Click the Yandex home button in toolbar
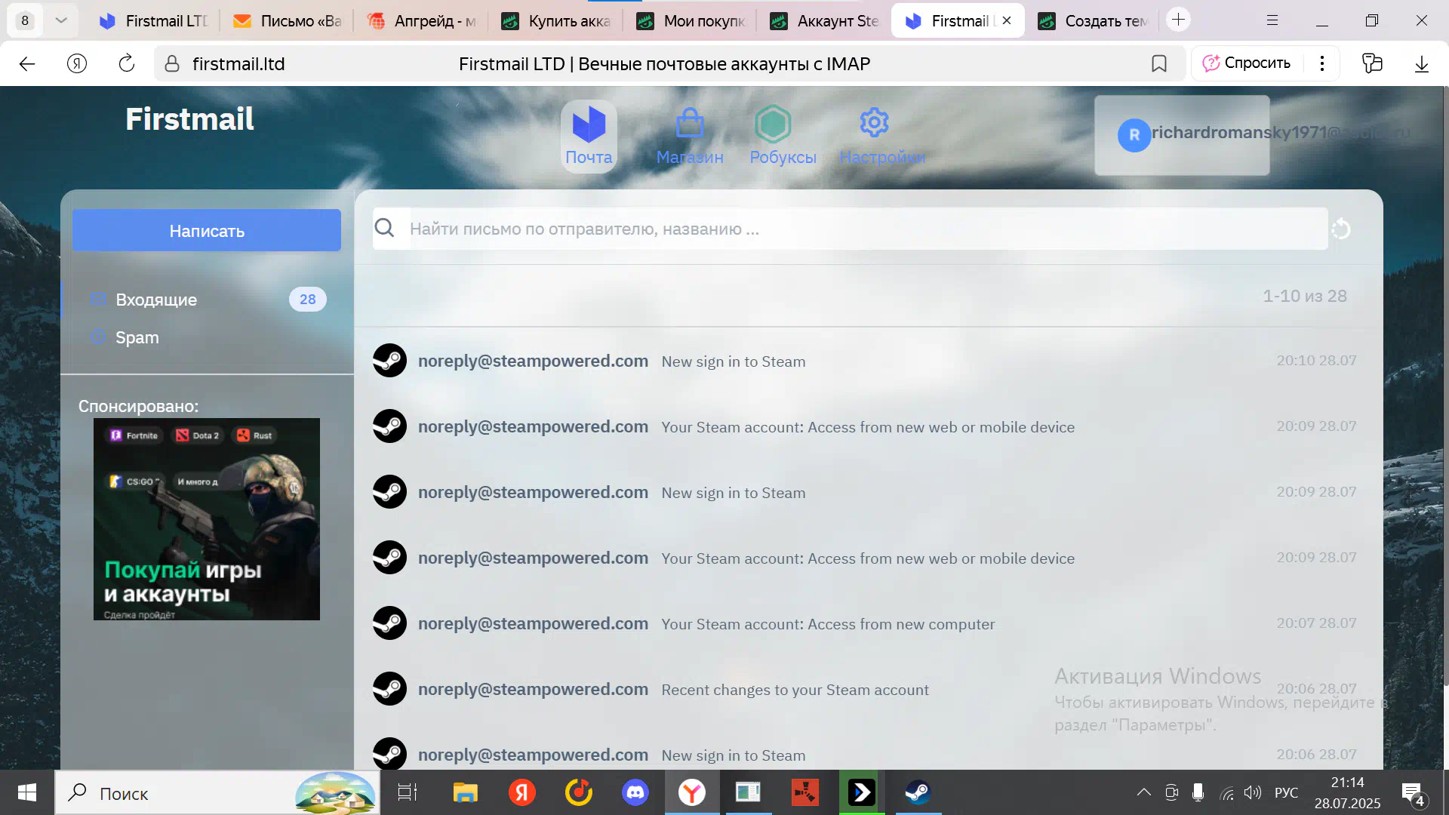1449x815 pixels. tap(77, 64)
